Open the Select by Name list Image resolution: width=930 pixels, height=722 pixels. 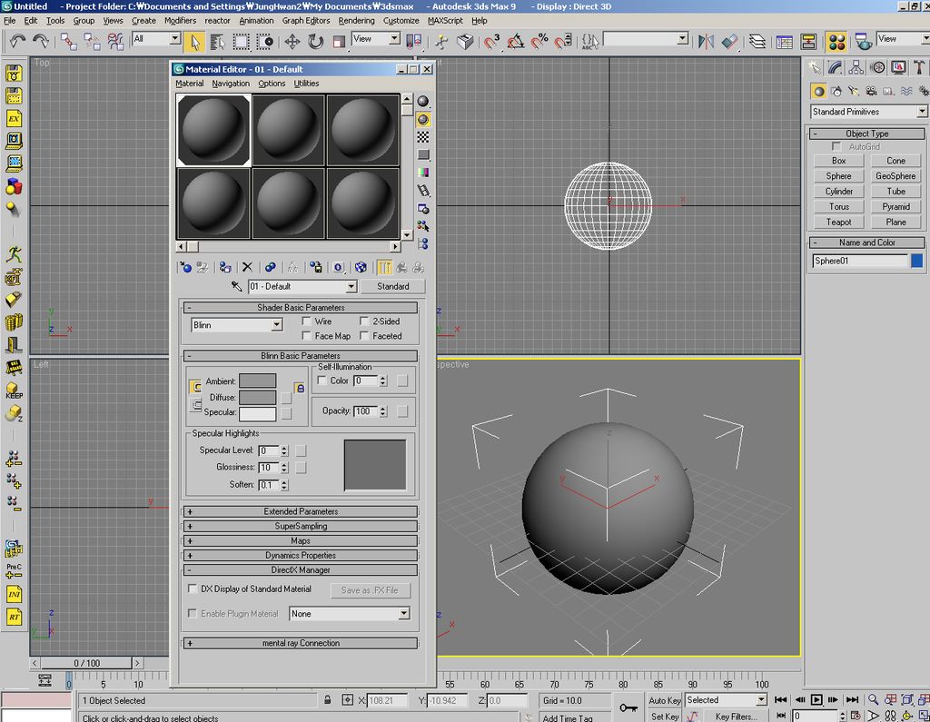218,42
